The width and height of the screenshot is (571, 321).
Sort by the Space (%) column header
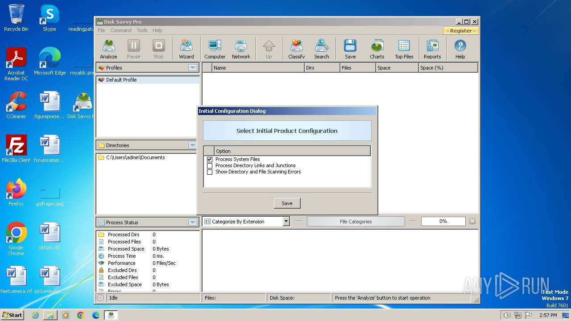448,68
